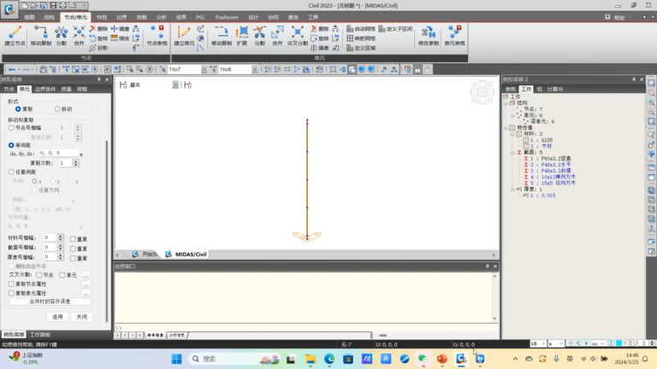Open the 1to6 element selection dropdown
Image resolution: width=657 pixels, height=369 pixels.
255,69
